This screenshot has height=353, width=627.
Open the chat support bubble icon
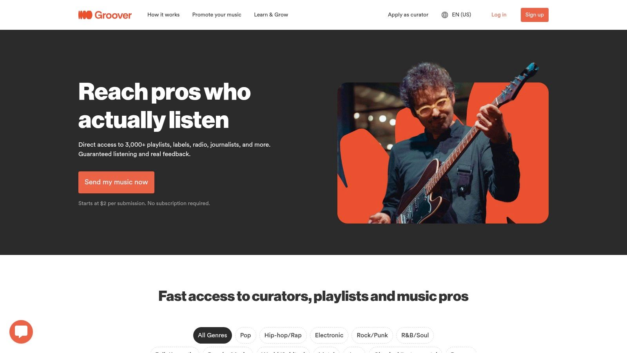click(21, 332)
